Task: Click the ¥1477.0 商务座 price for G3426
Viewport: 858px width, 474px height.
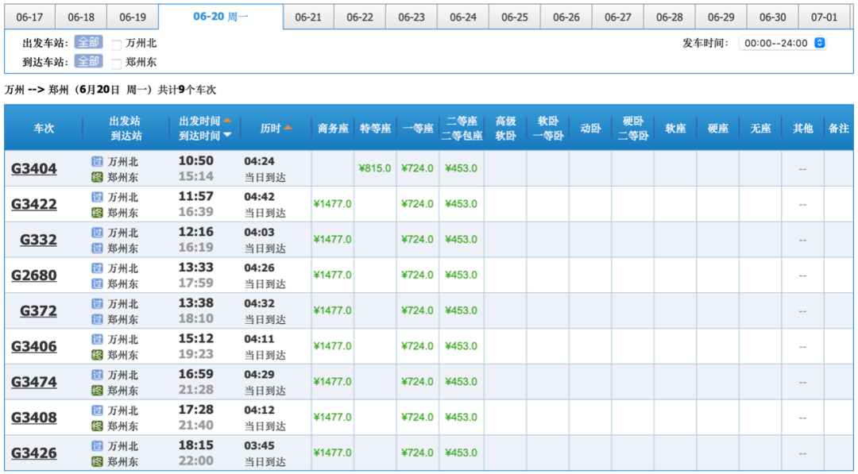Action: (332, 453)
